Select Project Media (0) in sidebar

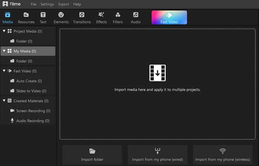tap(28, 31)
